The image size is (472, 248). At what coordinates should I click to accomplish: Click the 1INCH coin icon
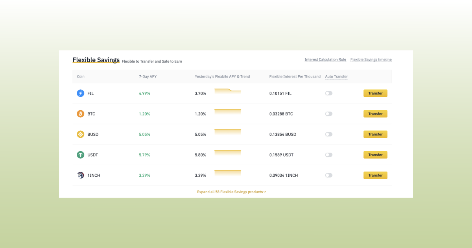click(80, 175)
